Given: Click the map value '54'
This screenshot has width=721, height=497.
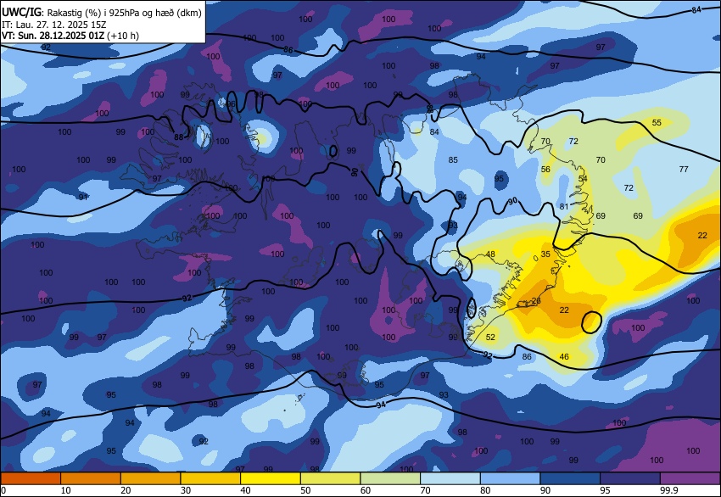Looking at the screenshot, I should [583, 178].
